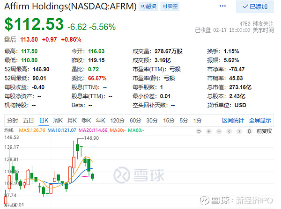Move chart right with the right chevron

point(239,131)
